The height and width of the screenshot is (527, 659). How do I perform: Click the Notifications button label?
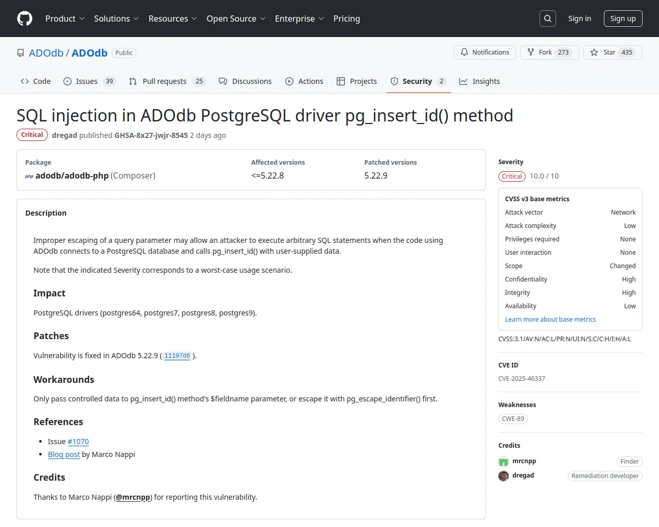point(491,52)
